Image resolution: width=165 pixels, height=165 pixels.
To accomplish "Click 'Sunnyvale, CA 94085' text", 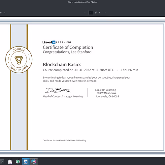I will (x=107, y=96).
